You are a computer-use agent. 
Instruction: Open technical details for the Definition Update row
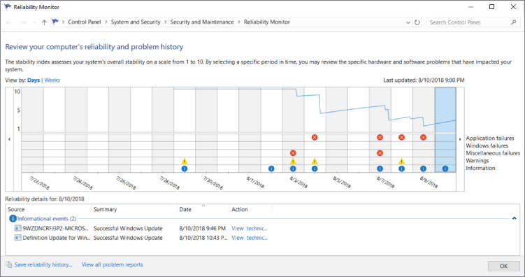(x=250, y=238)
